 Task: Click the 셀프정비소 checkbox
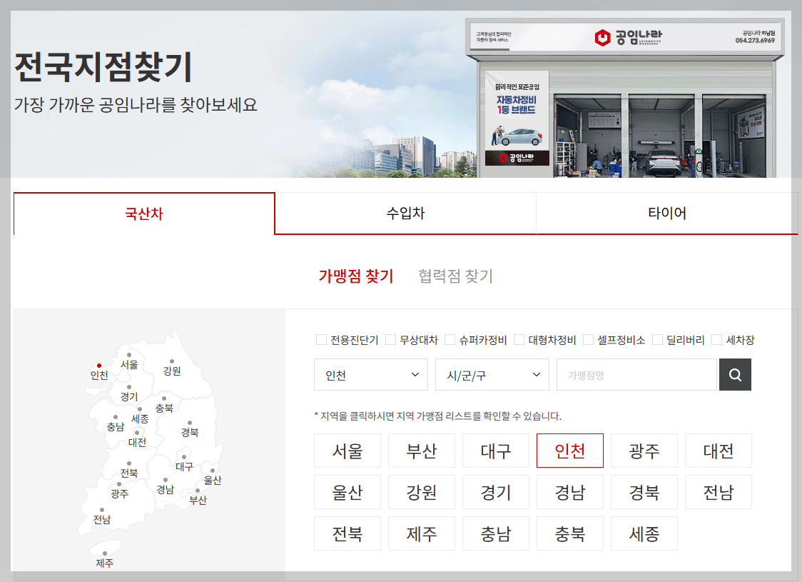pyautogui.click(x=587, y=340)
